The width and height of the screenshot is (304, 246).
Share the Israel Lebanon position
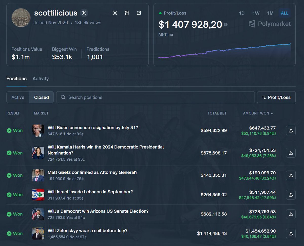(x=291, y=195)
